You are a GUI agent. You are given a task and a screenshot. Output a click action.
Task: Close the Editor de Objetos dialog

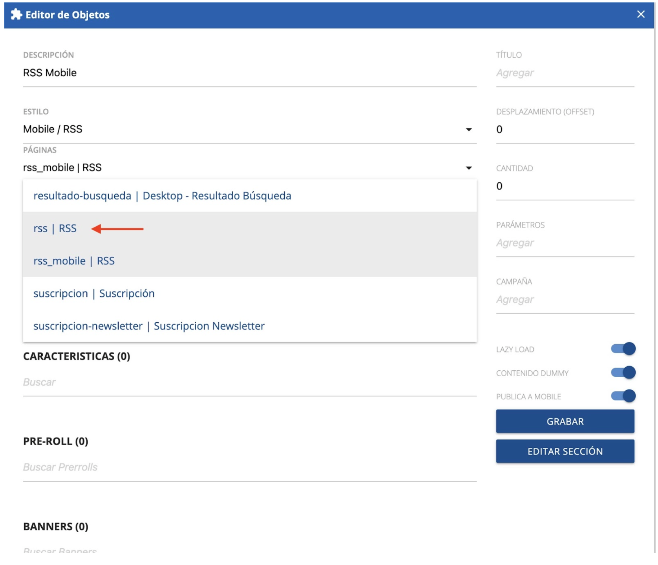point(641,14)
